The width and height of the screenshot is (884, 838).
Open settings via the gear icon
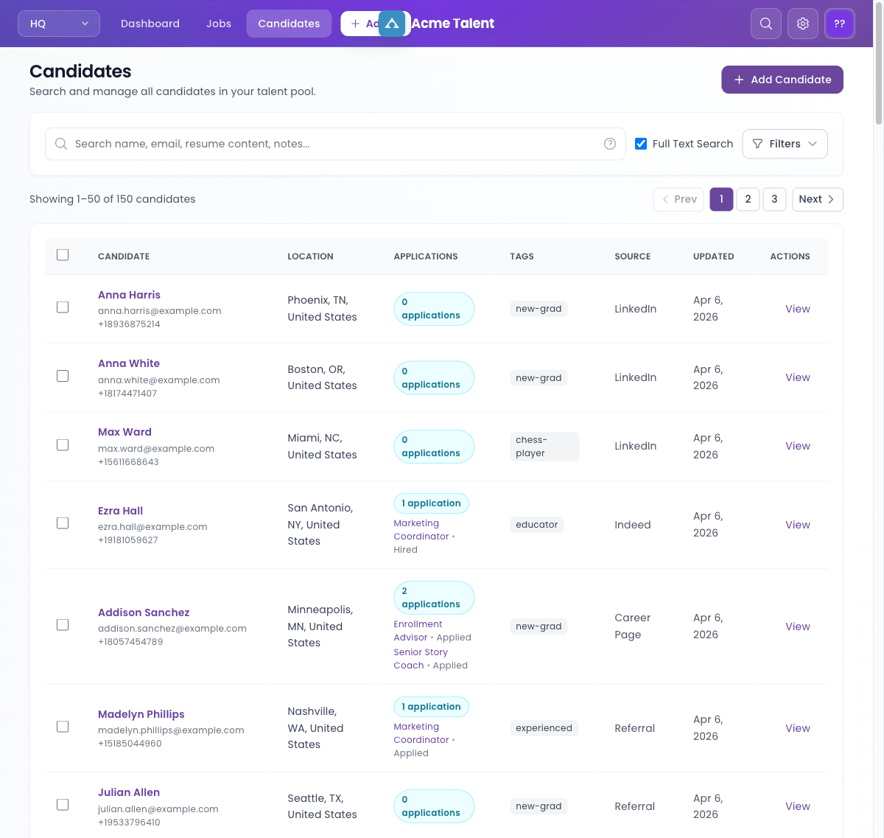pyautogui.click(x=803, y=24)
